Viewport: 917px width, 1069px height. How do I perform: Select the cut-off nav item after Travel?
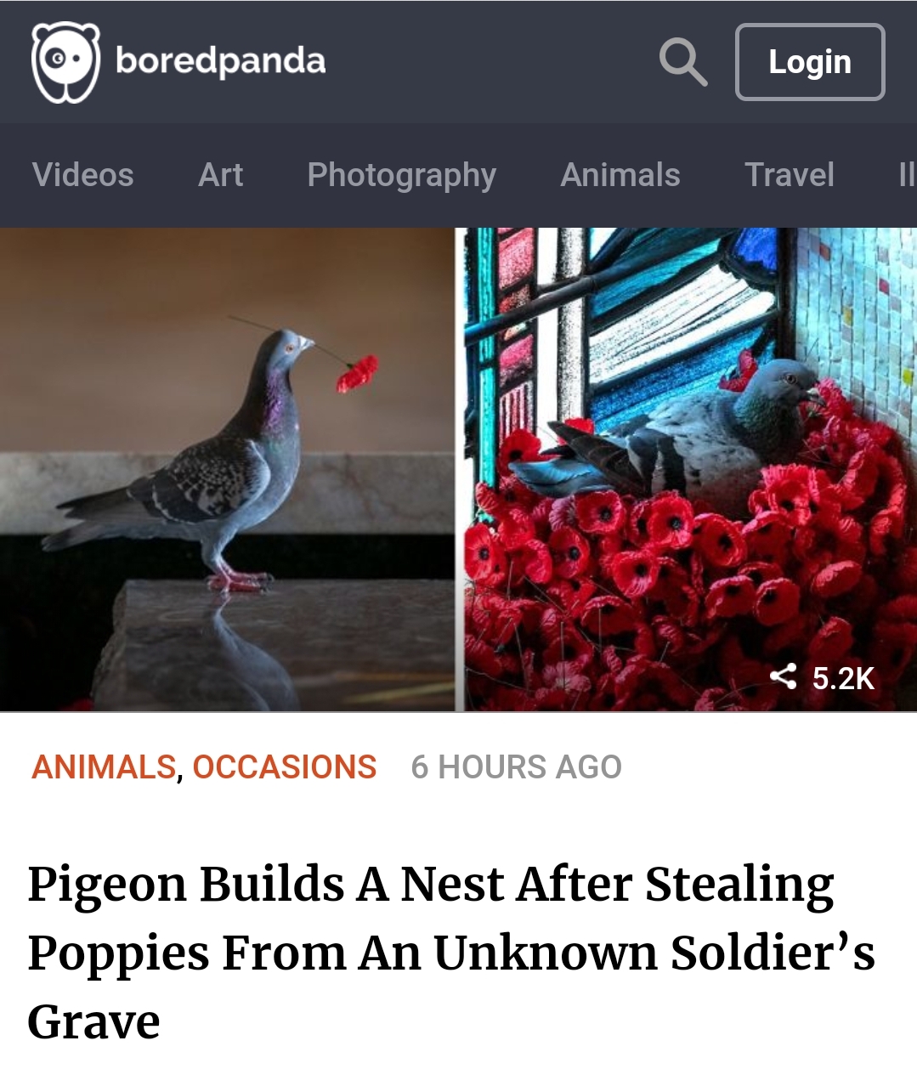coord(907,175)
